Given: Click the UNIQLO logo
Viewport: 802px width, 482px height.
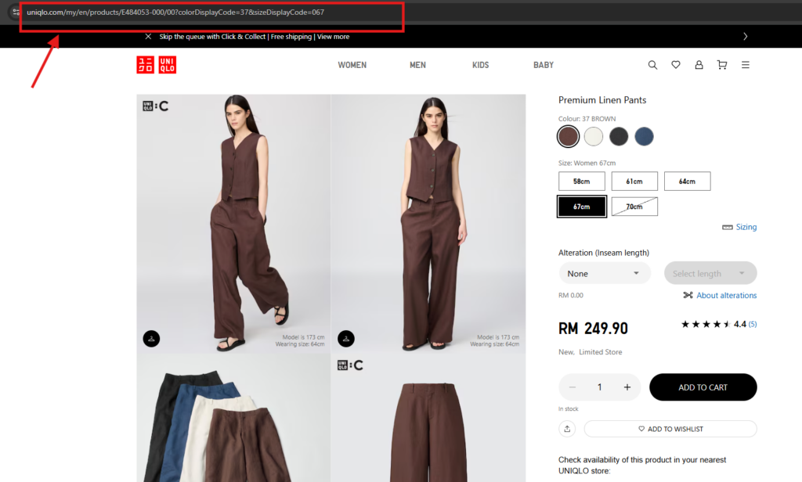Looking at the screenshot, I should (157, 65).
